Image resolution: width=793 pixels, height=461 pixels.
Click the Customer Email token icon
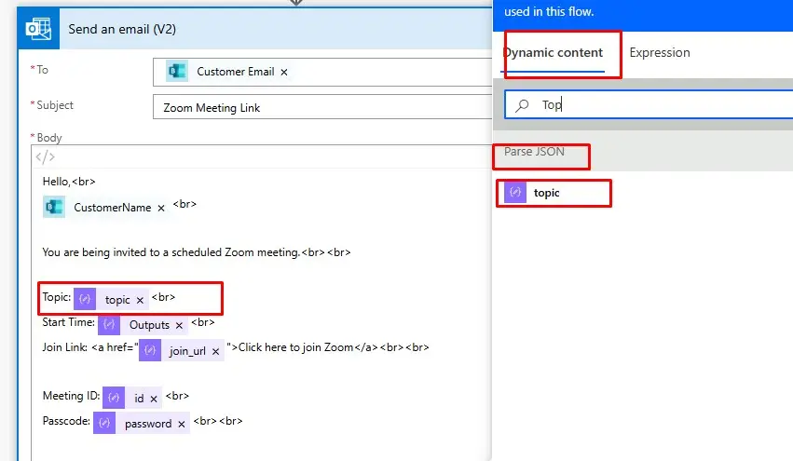point(177,72)
